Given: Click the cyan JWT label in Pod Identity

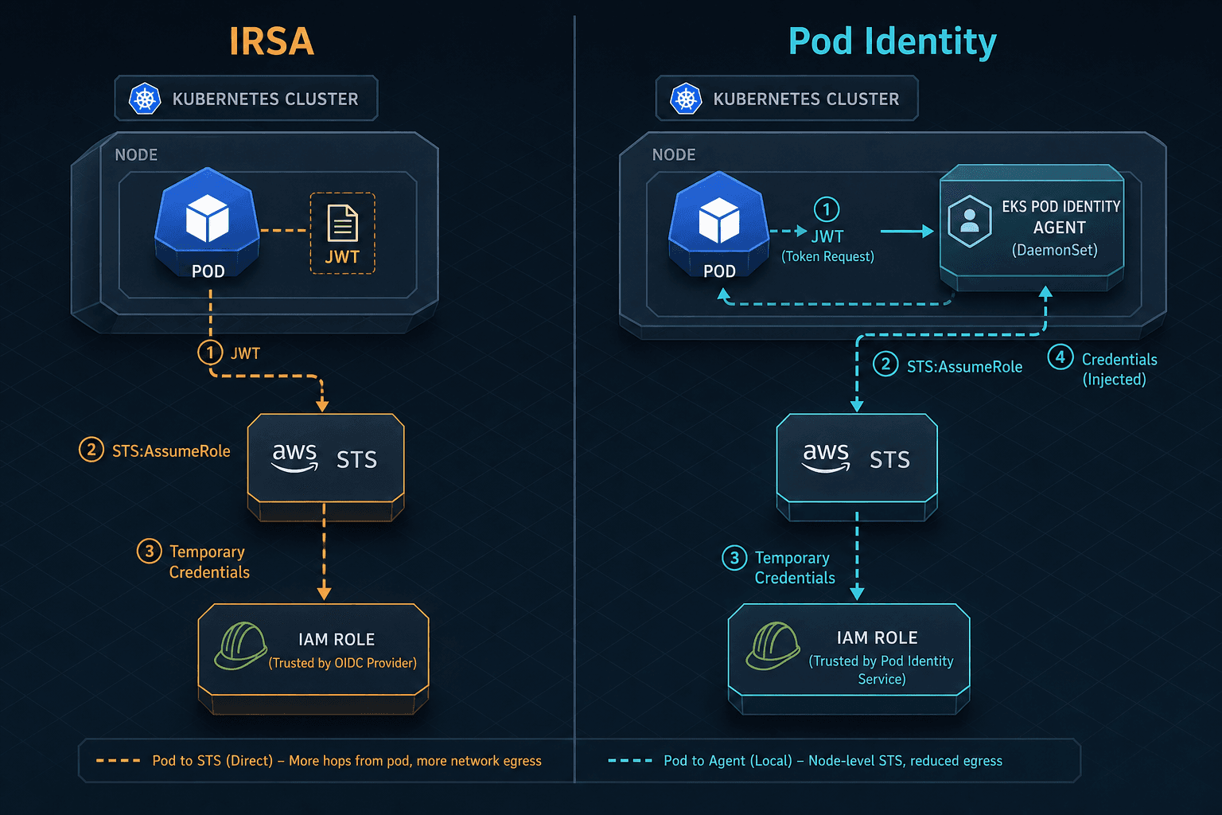Looking at the screenshot, I should (x=827, y=236).
